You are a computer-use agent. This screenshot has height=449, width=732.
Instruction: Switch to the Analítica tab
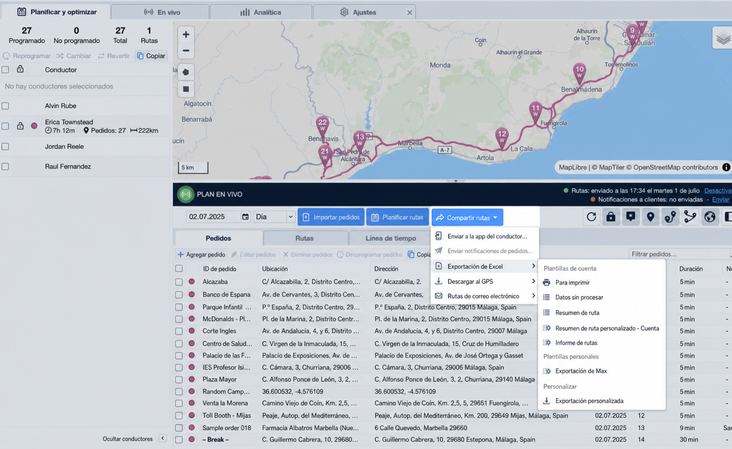(261, 12)
